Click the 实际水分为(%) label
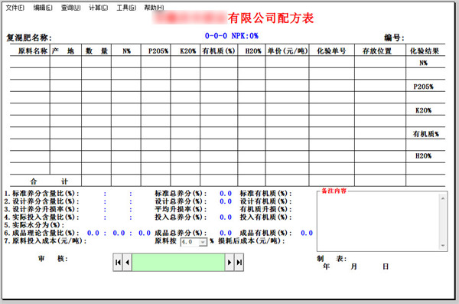This screenshot has height=304, width=459. [34, 225]
